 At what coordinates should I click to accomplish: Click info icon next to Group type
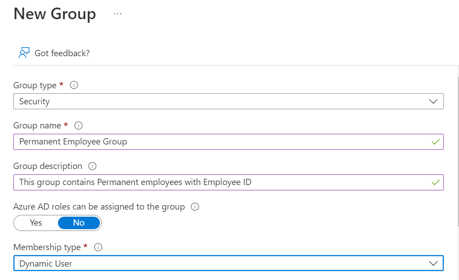74,85
